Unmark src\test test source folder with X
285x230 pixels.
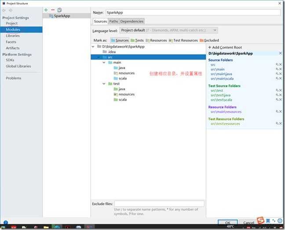pyautogui.click(x=281, y=90)
